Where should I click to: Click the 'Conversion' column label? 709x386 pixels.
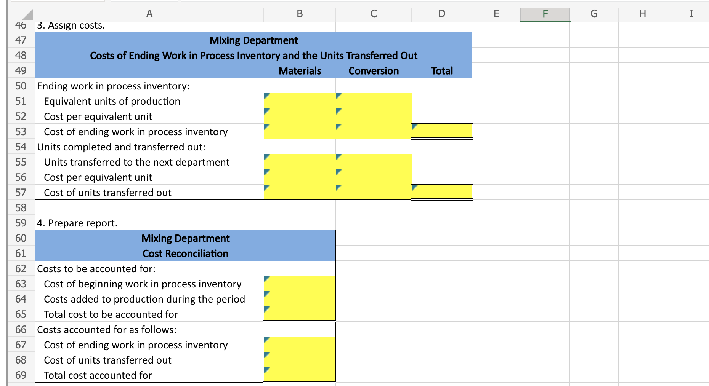point(374,71)
